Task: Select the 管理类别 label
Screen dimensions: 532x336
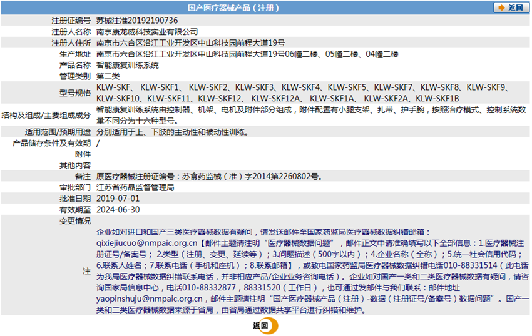Action: (75, 77)
